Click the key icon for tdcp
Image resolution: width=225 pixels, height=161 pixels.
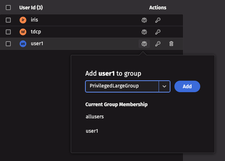pos(158,32)
